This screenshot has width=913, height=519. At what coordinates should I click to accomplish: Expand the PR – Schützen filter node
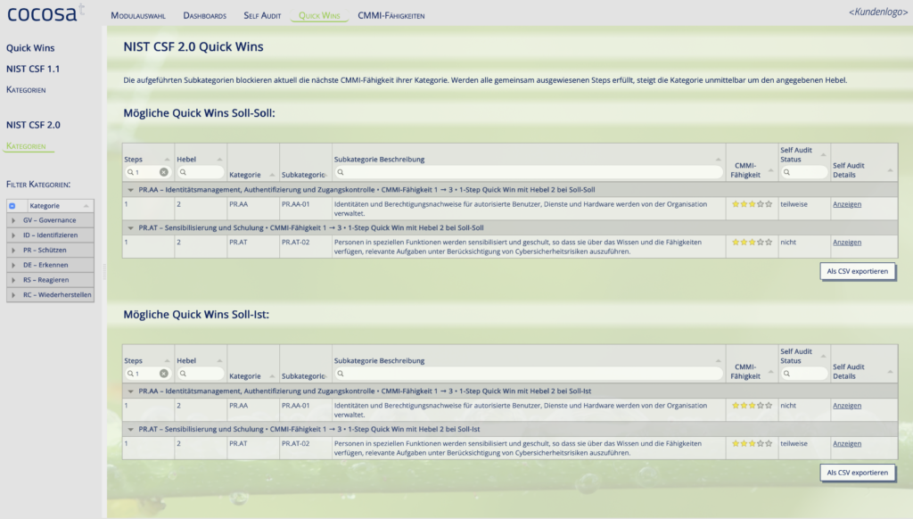13,250
